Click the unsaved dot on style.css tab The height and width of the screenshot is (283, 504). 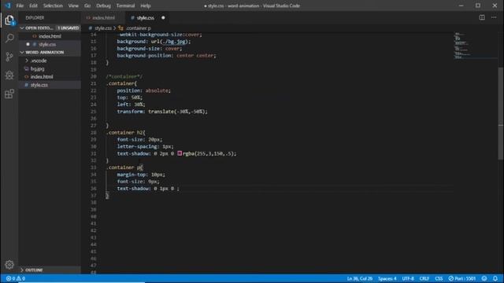pos(163,17)
